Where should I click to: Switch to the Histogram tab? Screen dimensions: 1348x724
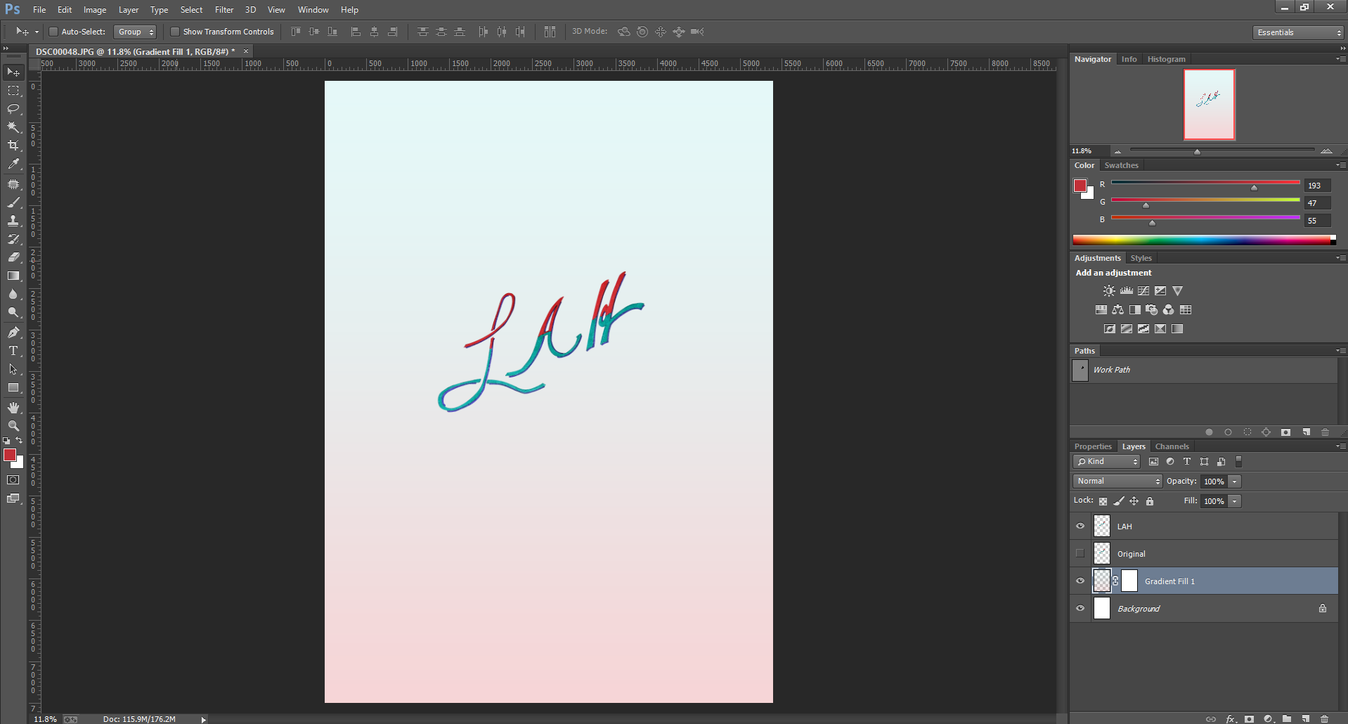point(1166,59)
